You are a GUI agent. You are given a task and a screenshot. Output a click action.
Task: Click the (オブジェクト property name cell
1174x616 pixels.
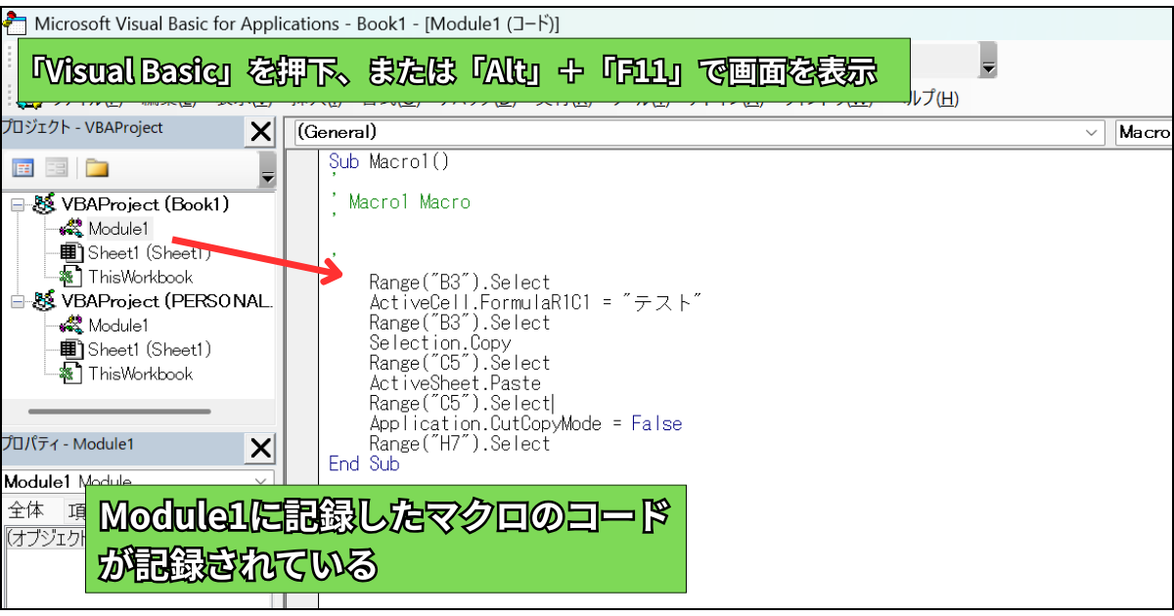45,537
